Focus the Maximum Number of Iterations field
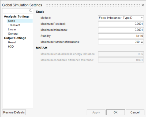 119,42
